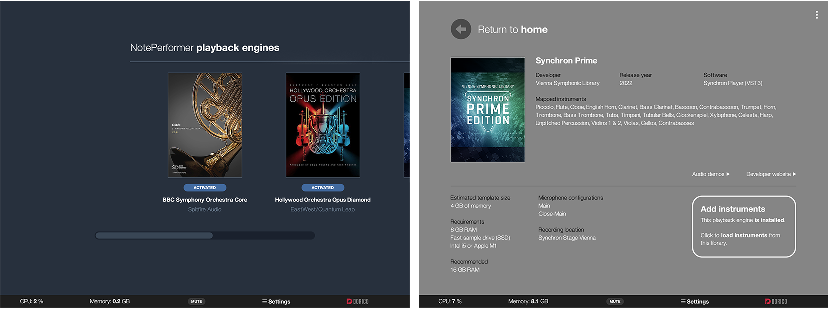
Task: Toggle MUTE in the left window
Action: coord(197,301)
